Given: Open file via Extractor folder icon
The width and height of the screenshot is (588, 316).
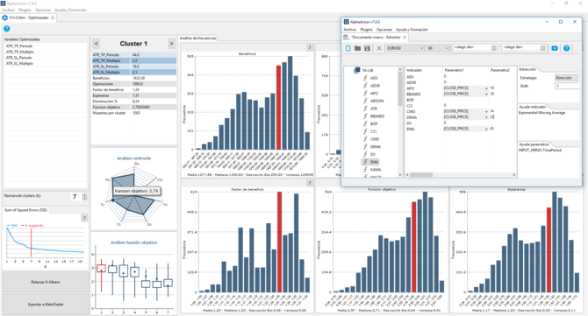Looking at the screenshot, I should (357, 48).
